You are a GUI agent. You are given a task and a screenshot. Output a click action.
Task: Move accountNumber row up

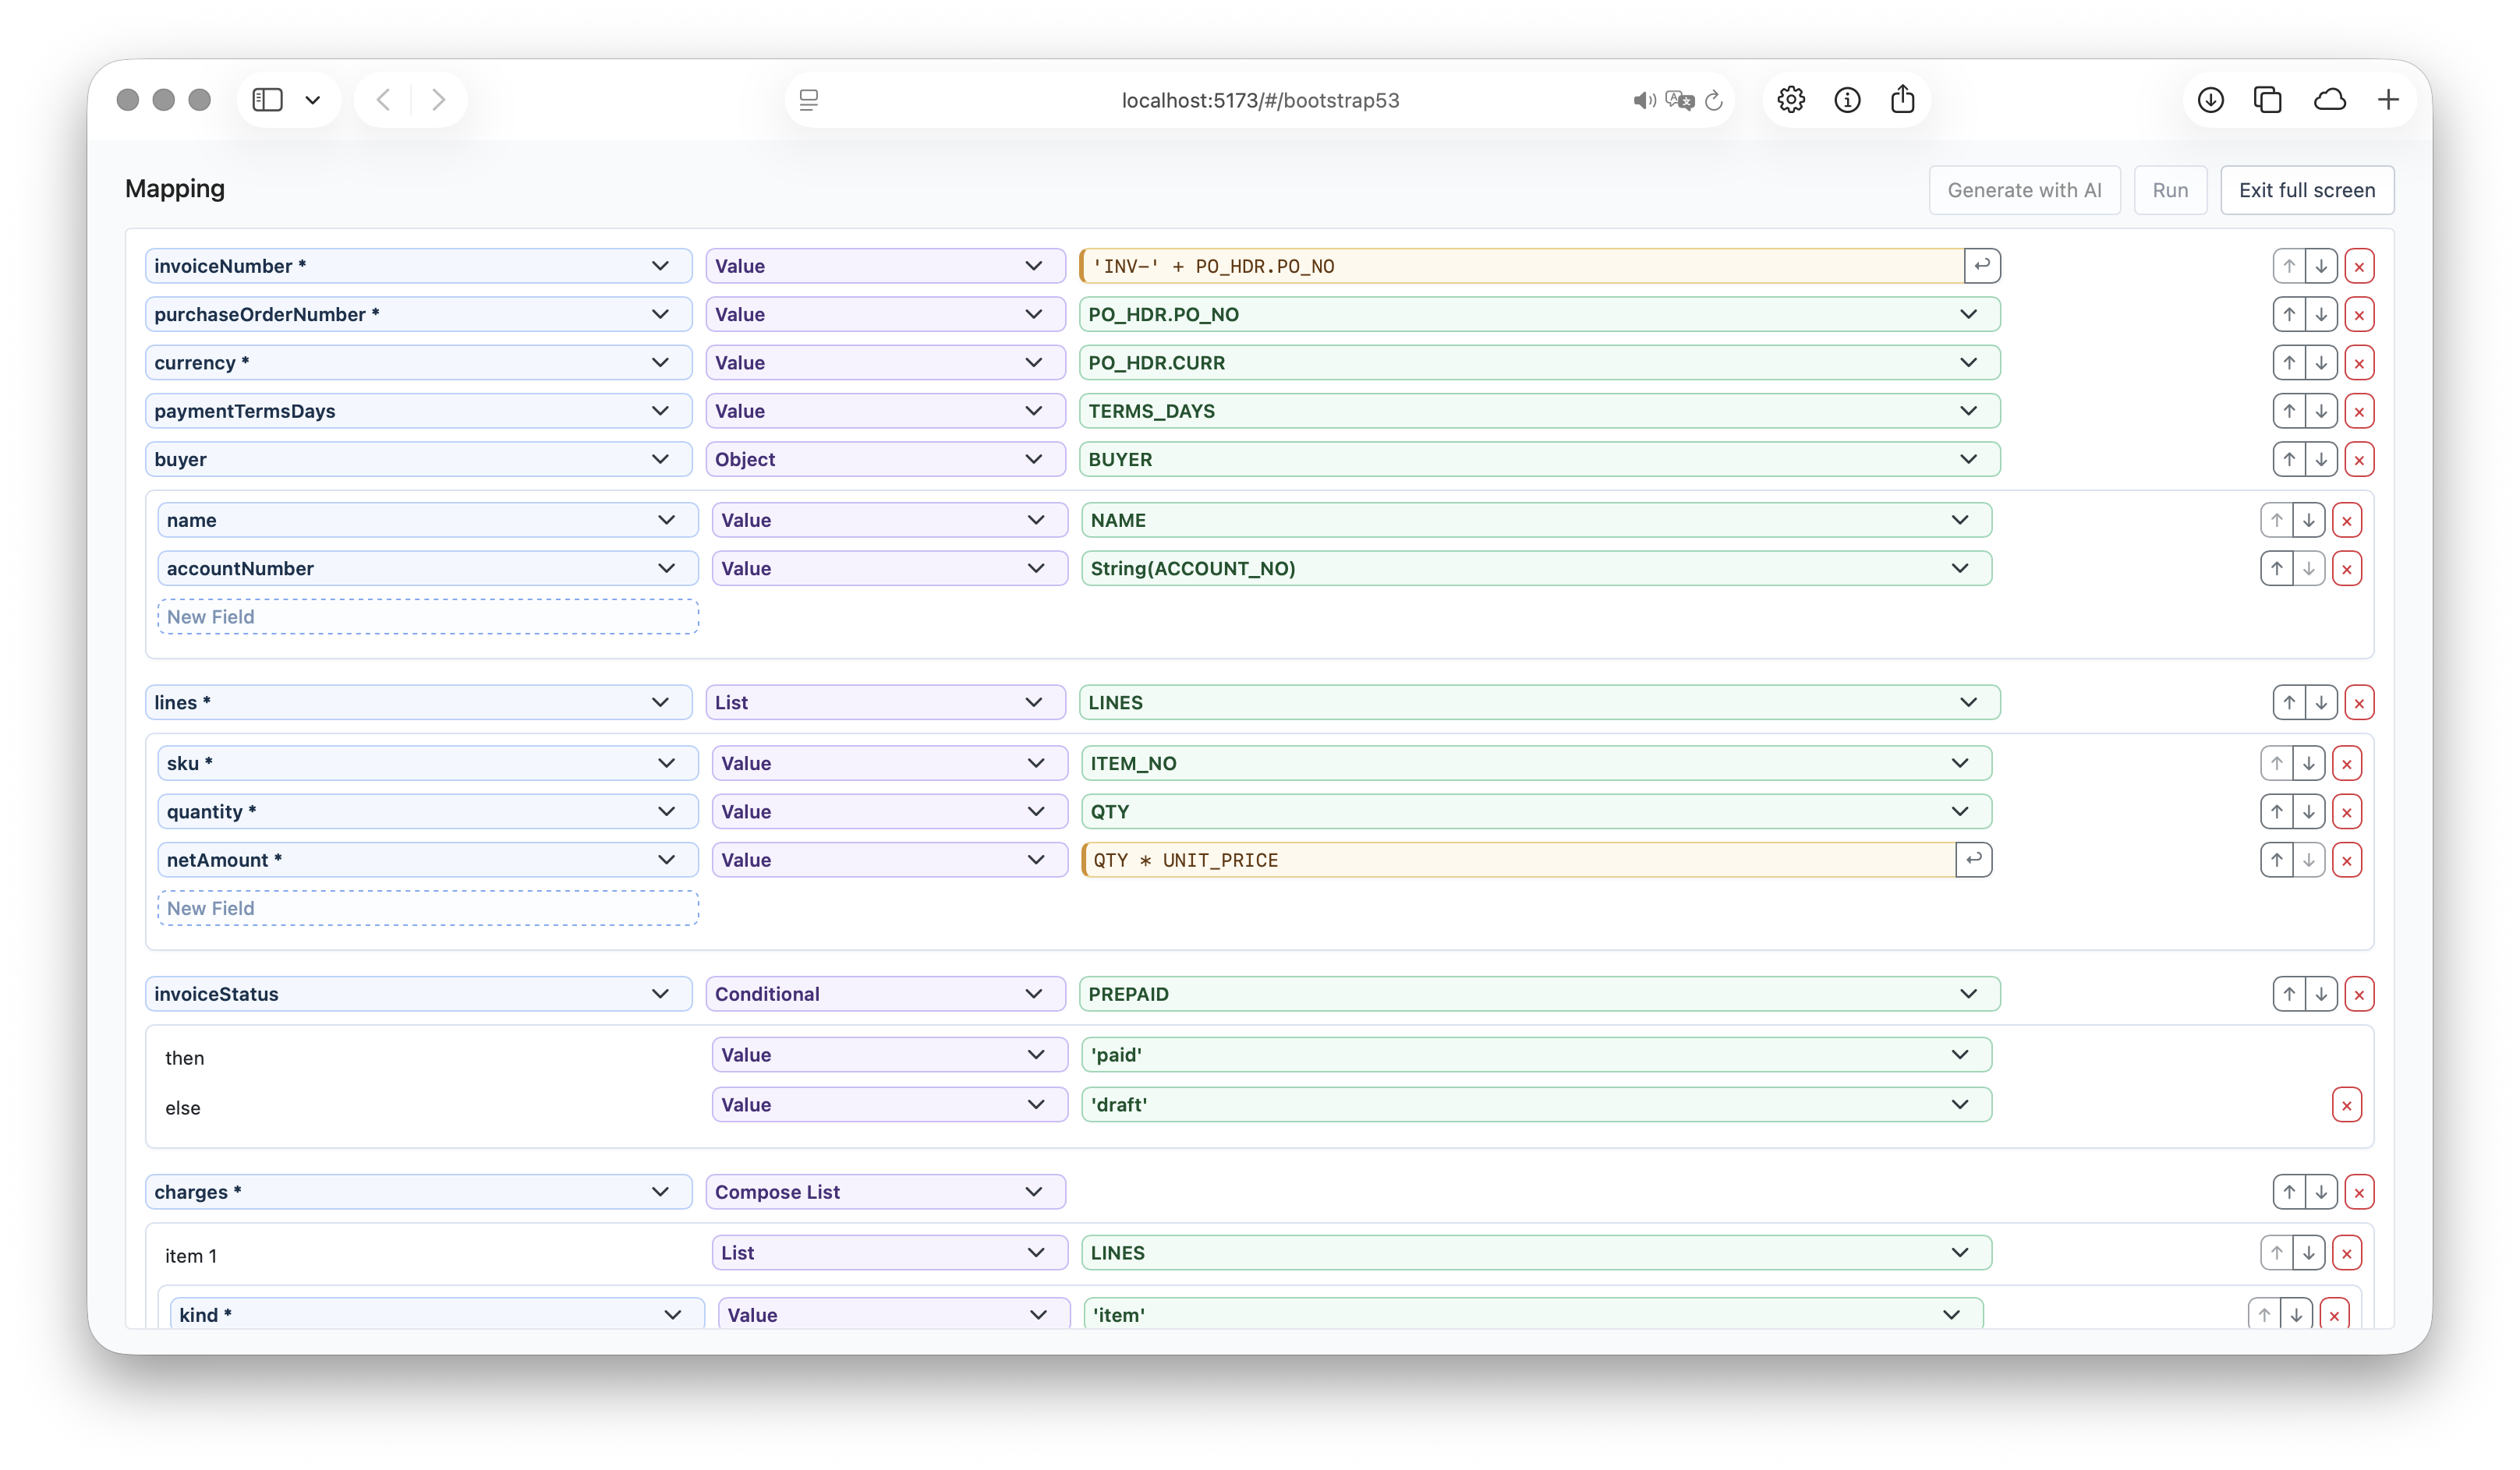point(2277,569)
